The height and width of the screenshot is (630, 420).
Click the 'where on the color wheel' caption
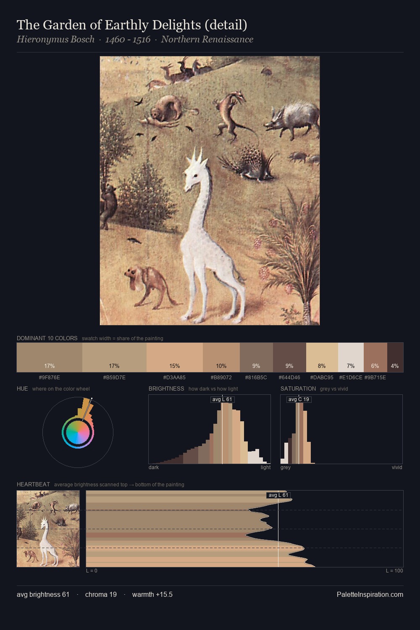[x=61, y=389]
